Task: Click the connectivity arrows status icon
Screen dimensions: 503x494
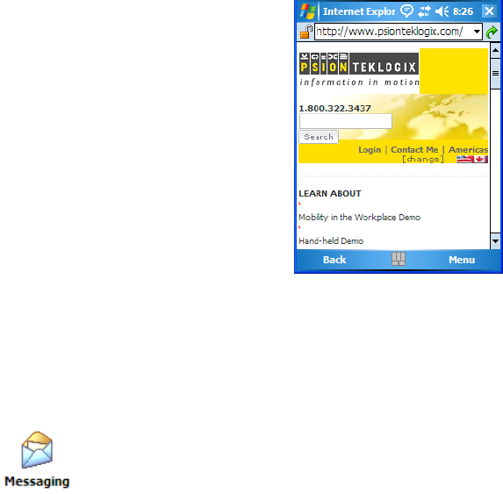Action: pyautogui.click(x=424, y=11)
